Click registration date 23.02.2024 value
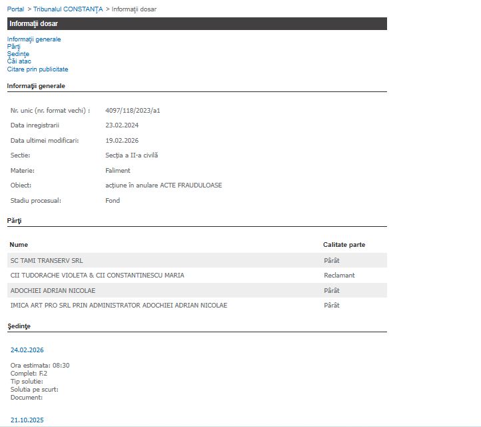 click(x=122, y=125)
